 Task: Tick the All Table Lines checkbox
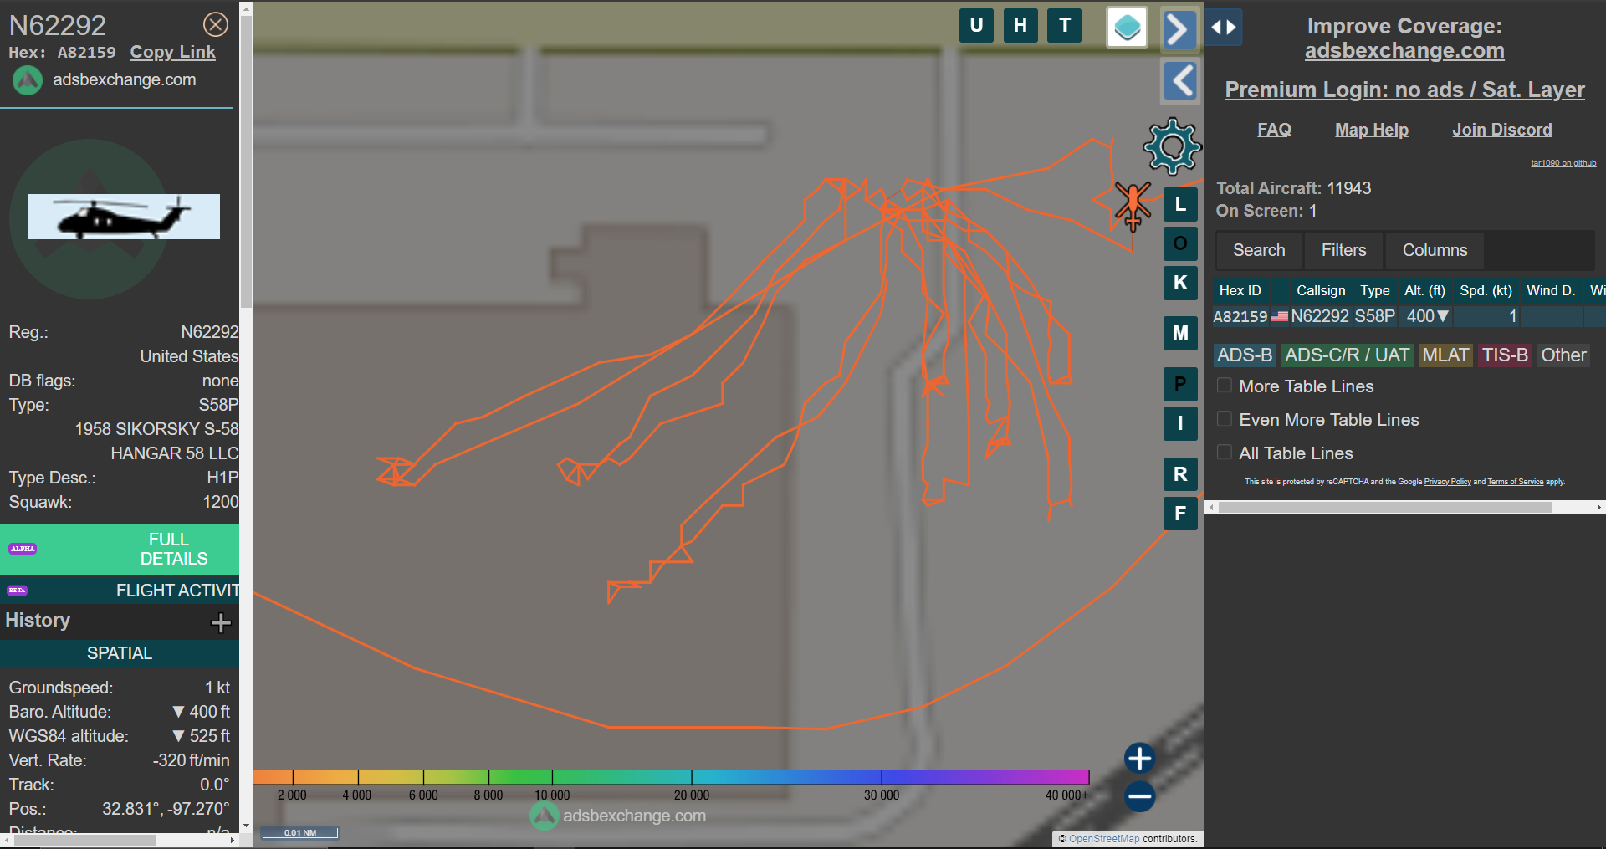1225,453
